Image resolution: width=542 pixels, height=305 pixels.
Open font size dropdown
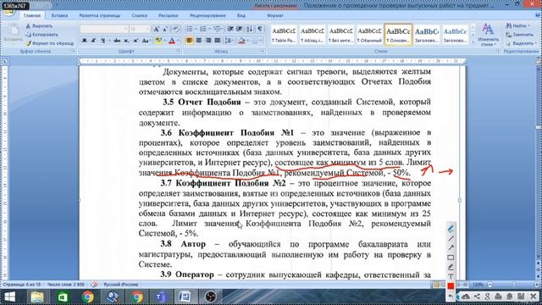point(148,29)
